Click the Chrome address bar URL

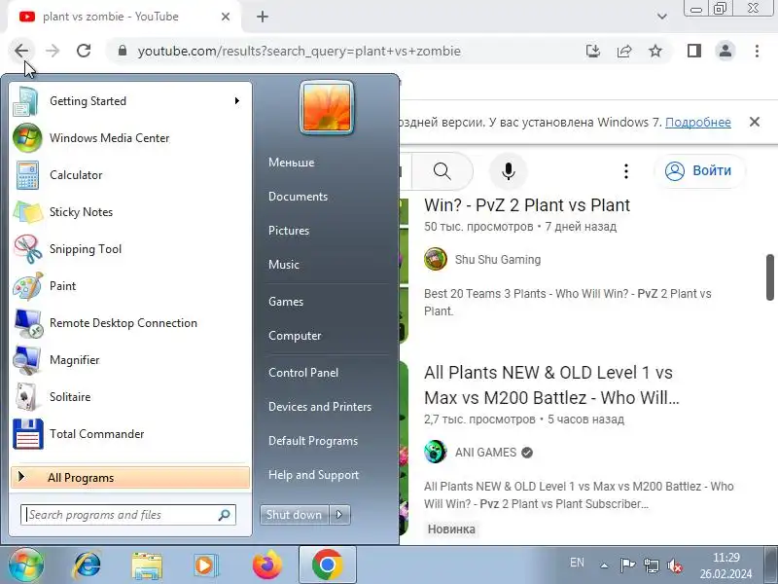tap(300, 51)
